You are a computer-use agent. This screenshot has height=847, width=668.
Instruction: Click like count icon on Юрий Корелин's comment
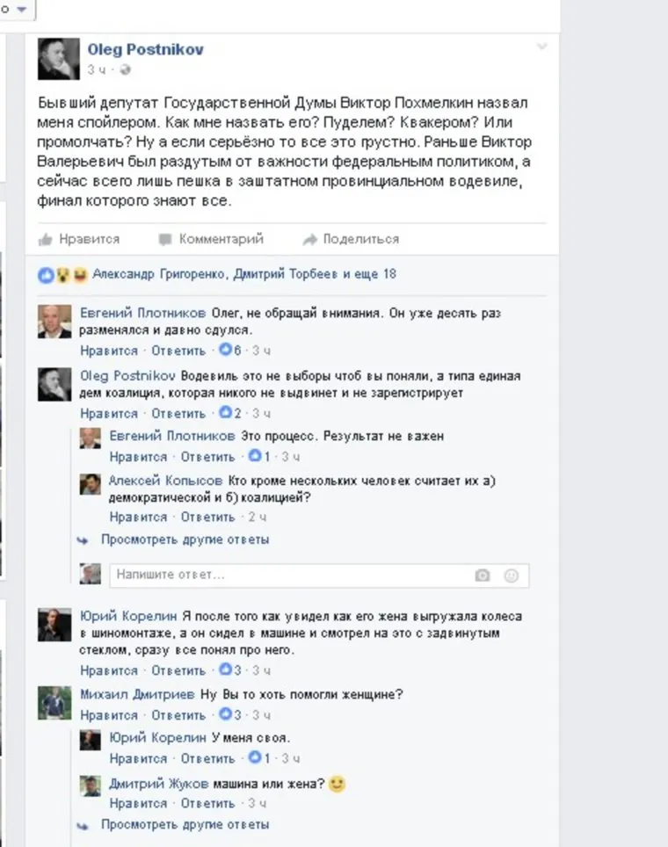coord(225,670)
